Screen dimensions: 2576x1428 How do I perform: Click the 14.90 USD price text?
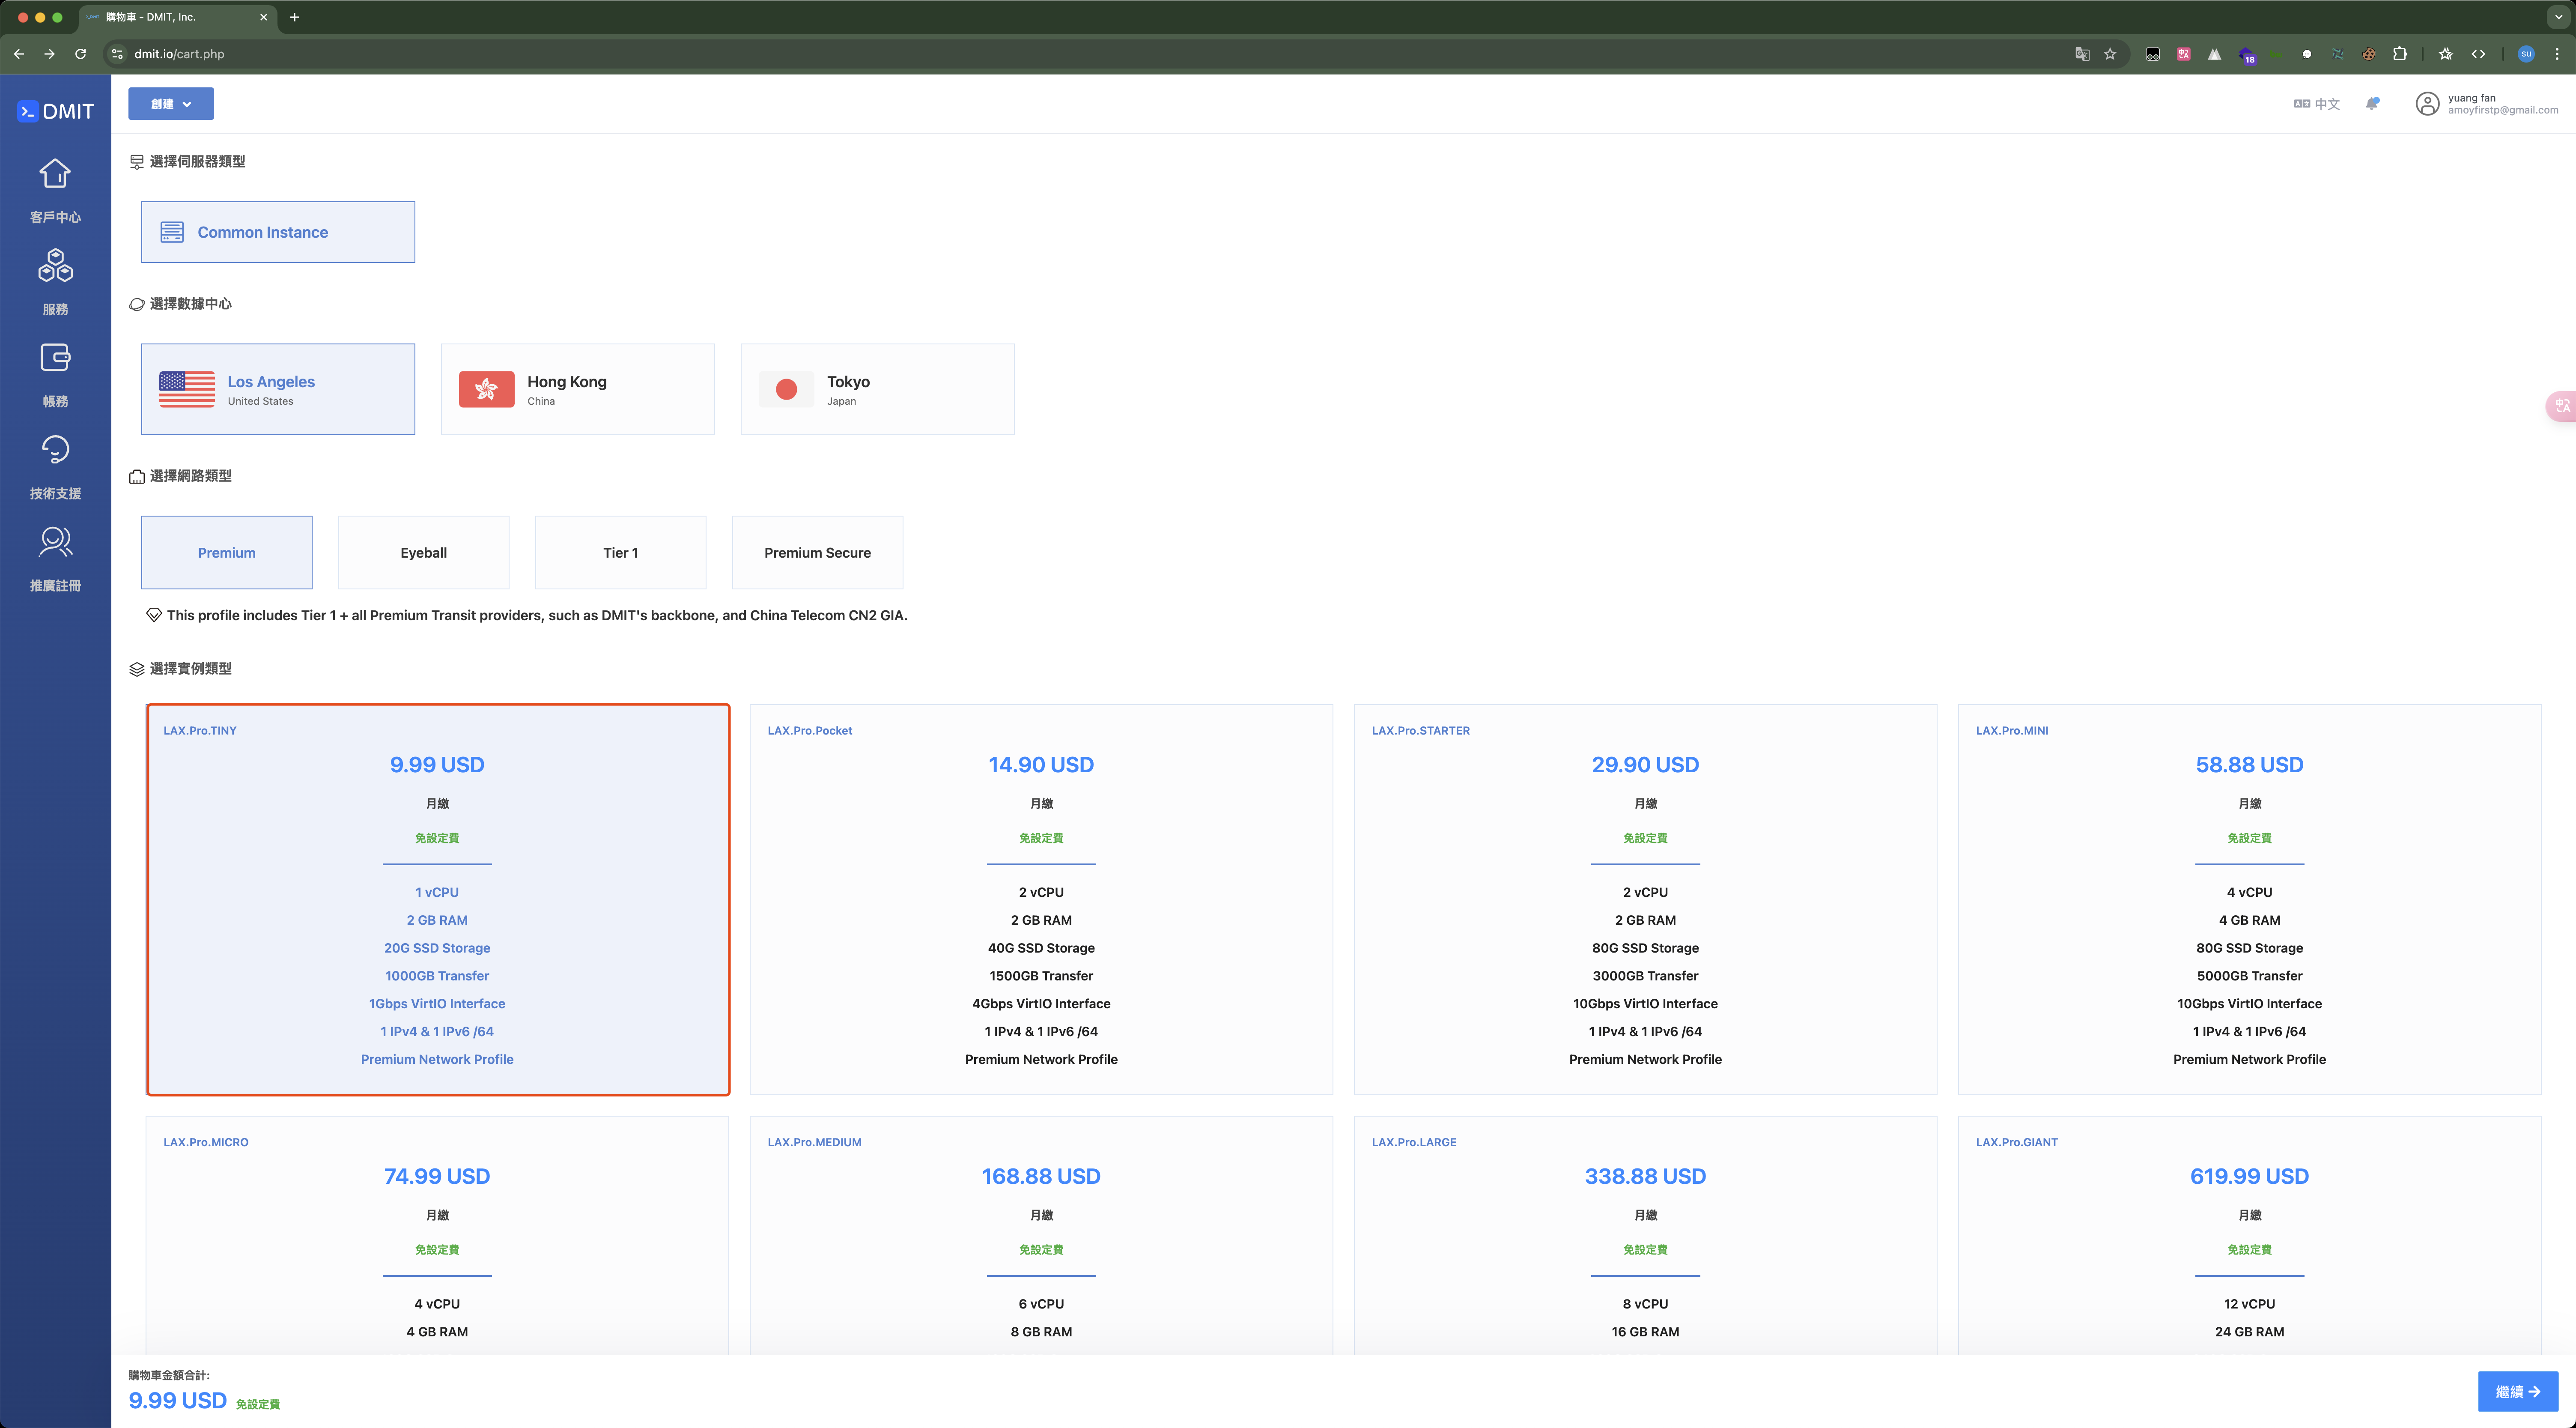(1041, 765)
